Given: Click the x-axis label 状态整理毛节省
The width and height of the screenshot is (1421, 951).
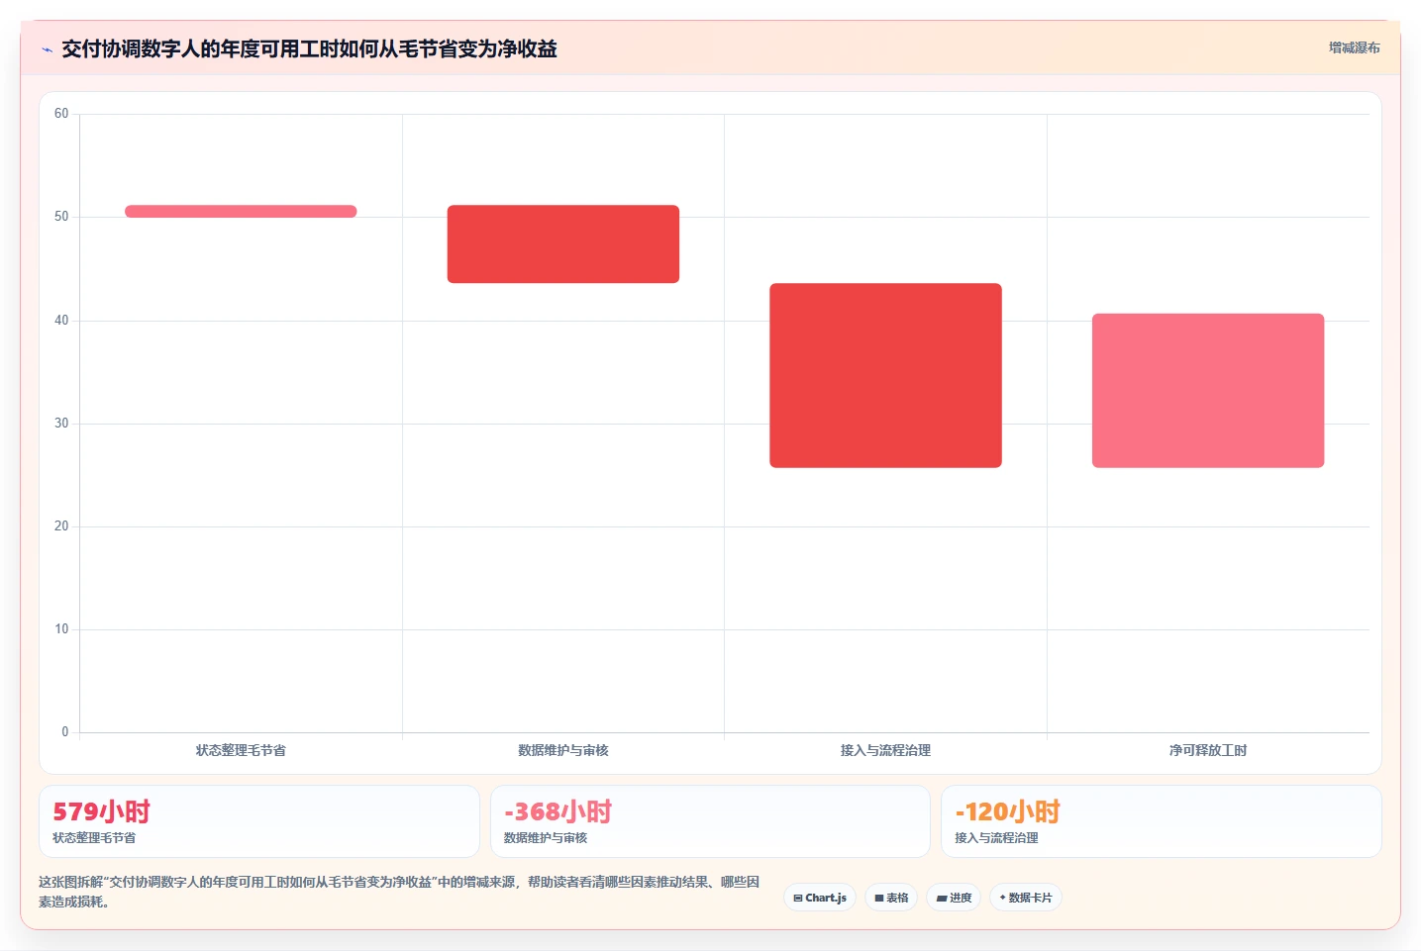Looking at the screenshot, I should click(241, 750).
